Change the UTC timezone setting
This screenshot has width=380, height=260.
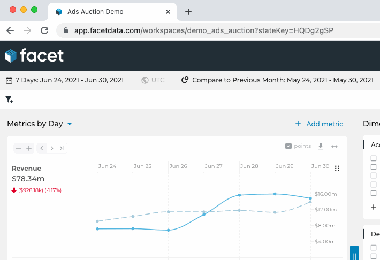tap(153, 80)
